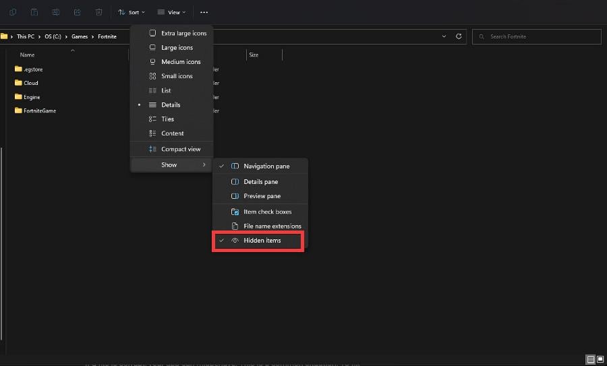Choose the Tiles layout option
The height and width of the screenshot is (366, 607).
coord(167,119)
